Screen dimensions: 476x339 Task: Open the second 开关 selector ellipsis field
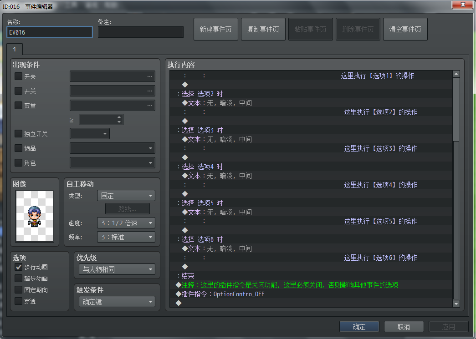point(113,91)
